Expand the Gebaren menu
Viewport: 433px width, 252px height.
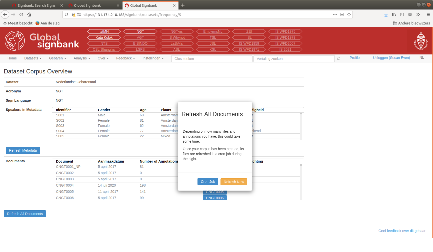pyautogui.click(x=57, y=58)
